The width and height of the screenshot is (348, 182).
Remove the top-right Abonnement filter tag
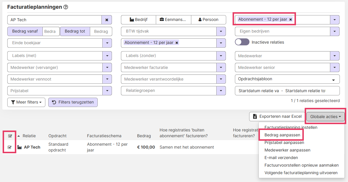tap(290, 19)
